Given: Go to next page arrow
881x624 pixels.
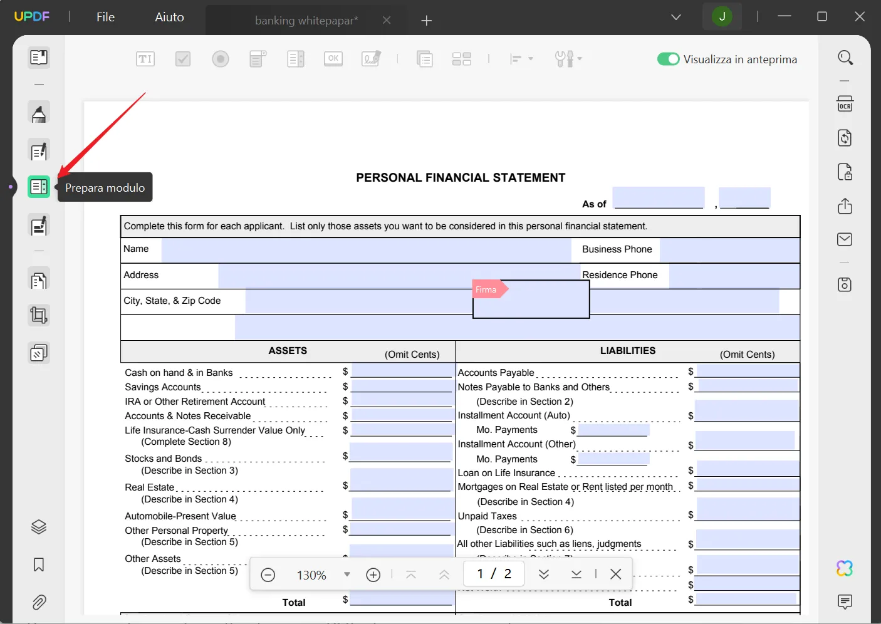Looking at the screenshot, I should [544, 575].
